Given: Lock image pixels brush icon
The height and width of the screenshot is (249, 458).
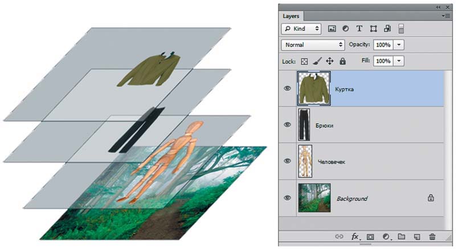Looking at the screenshot, I should (x=317, y=61).
